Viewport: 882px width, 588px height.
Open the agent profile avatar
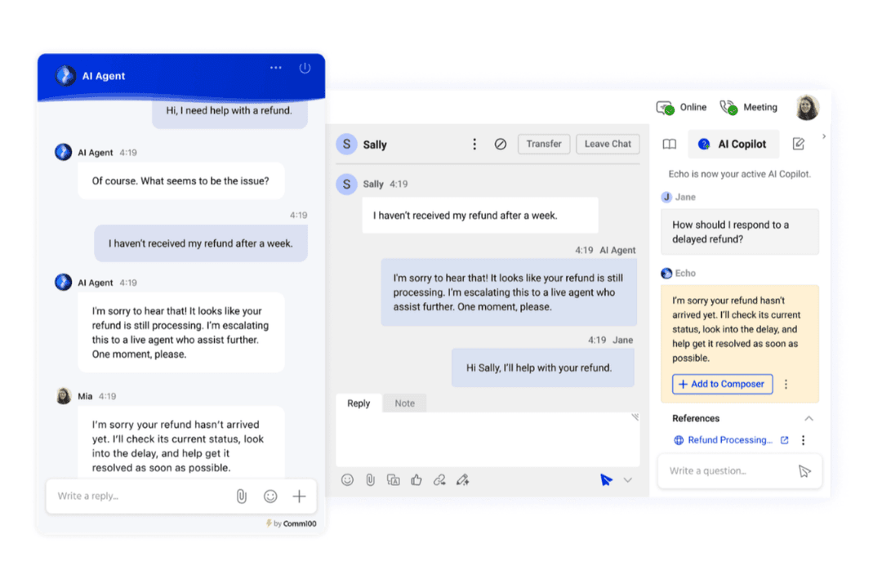coord(807,107)
